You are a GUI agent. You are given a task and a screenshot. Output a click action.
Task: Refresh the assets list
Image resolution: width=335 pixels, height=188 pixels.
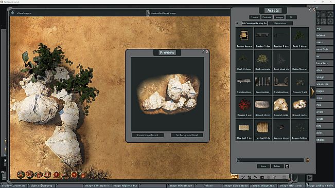click(287, 166)
